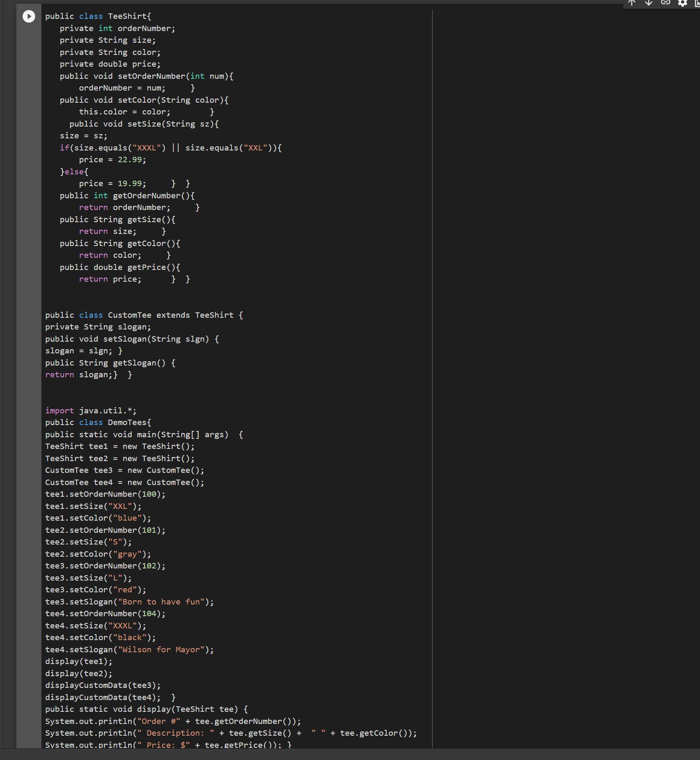This screenshot has height=760, width=700.
Task: Click the TeeShirt class declaration line
Action: (x=98, y=16)
